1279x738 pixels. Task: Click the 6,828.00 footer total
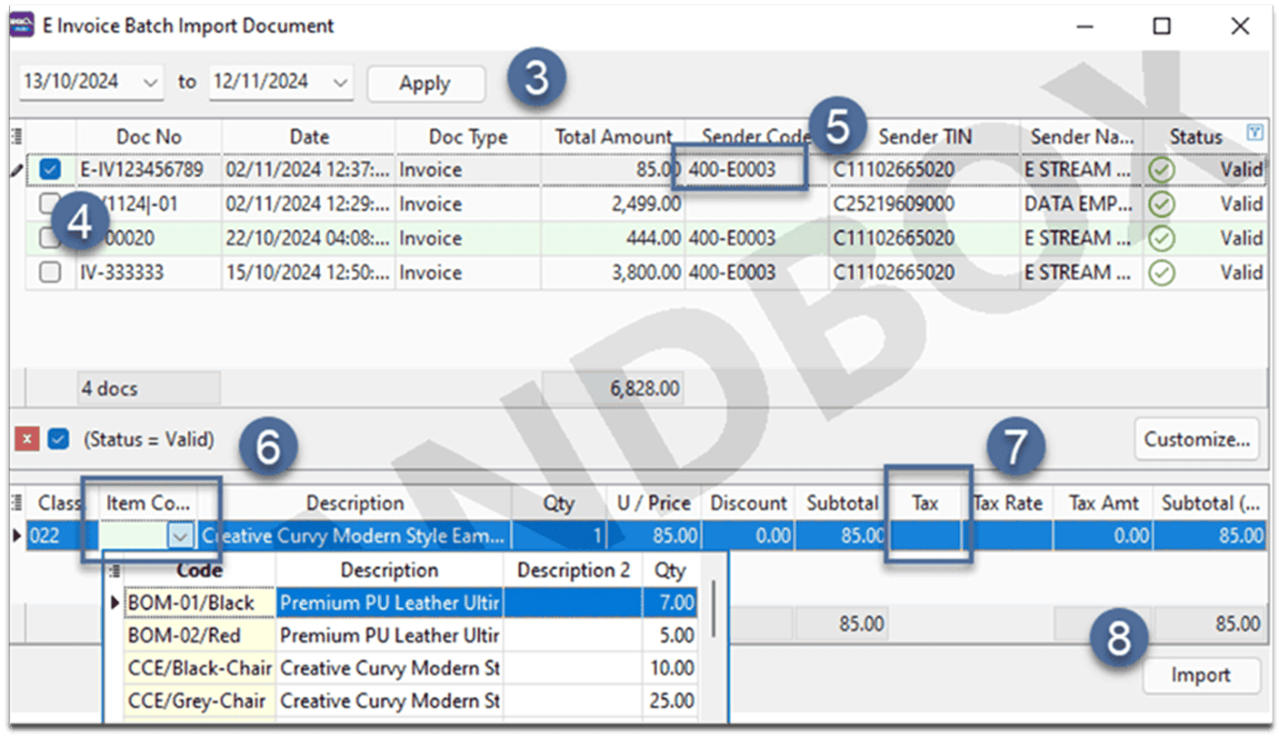pyautogui.click(x=614, y=389)
